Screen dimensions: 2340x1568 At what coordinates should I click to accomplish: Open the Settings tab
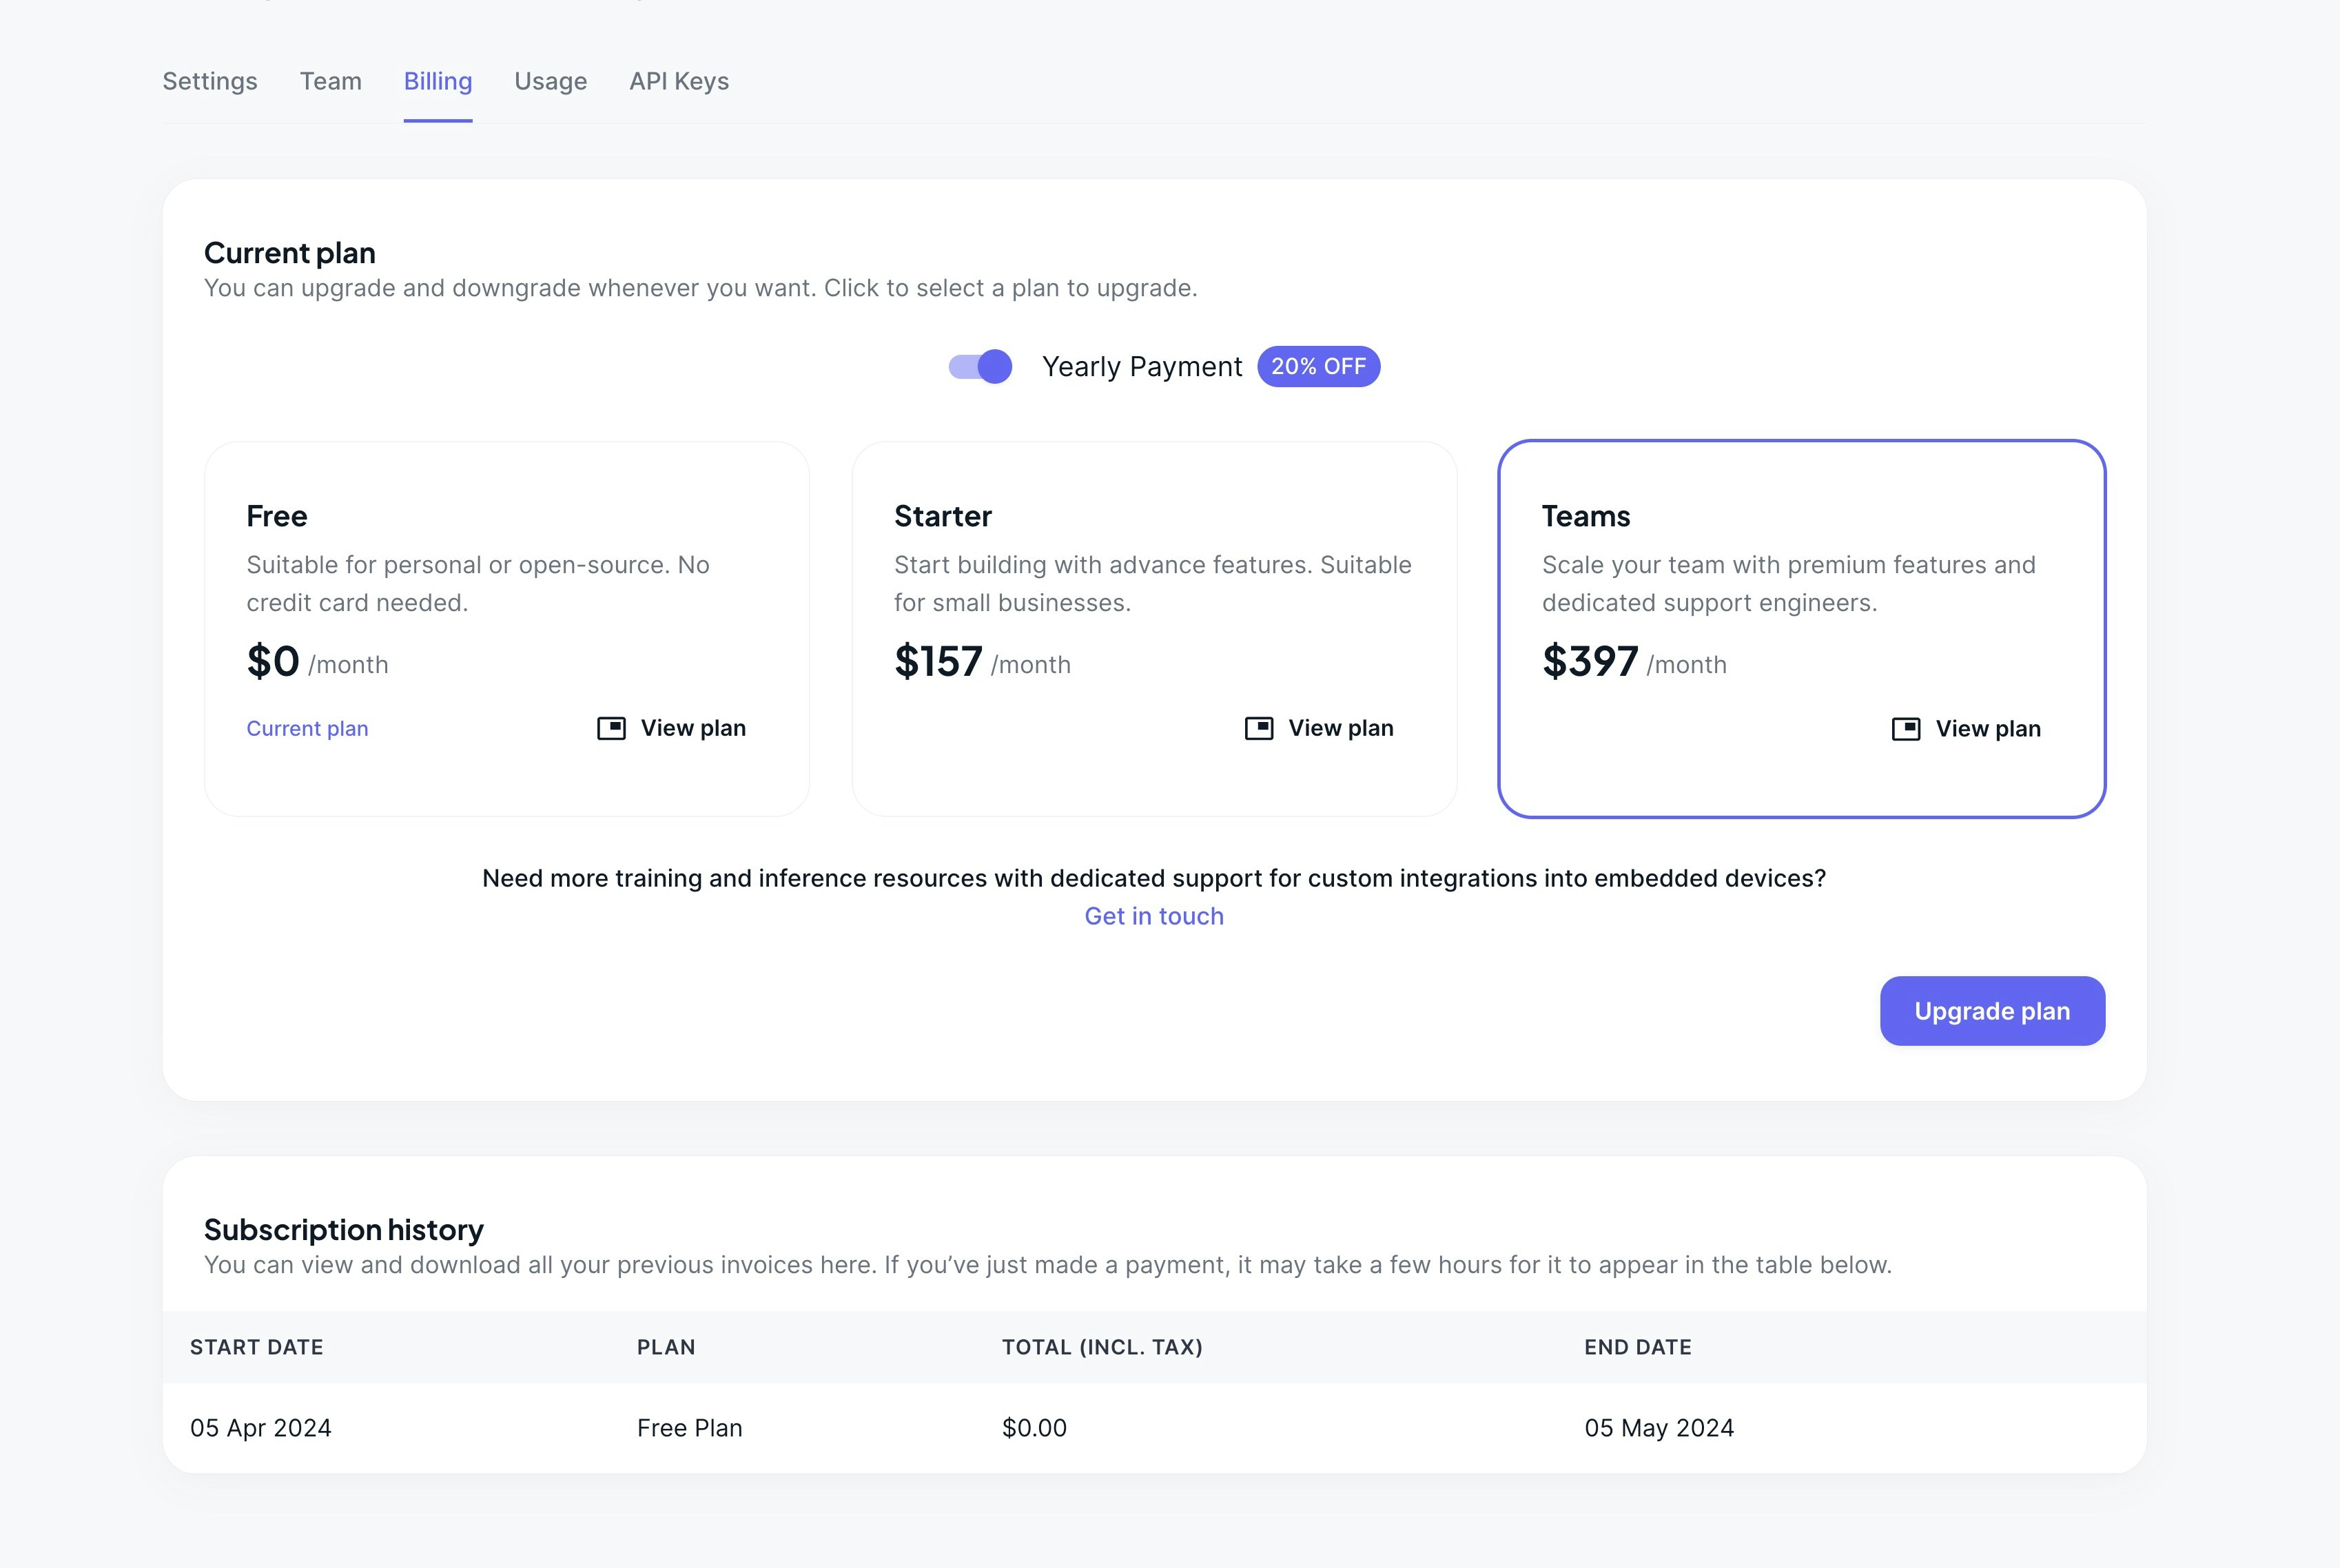(210, 81)
